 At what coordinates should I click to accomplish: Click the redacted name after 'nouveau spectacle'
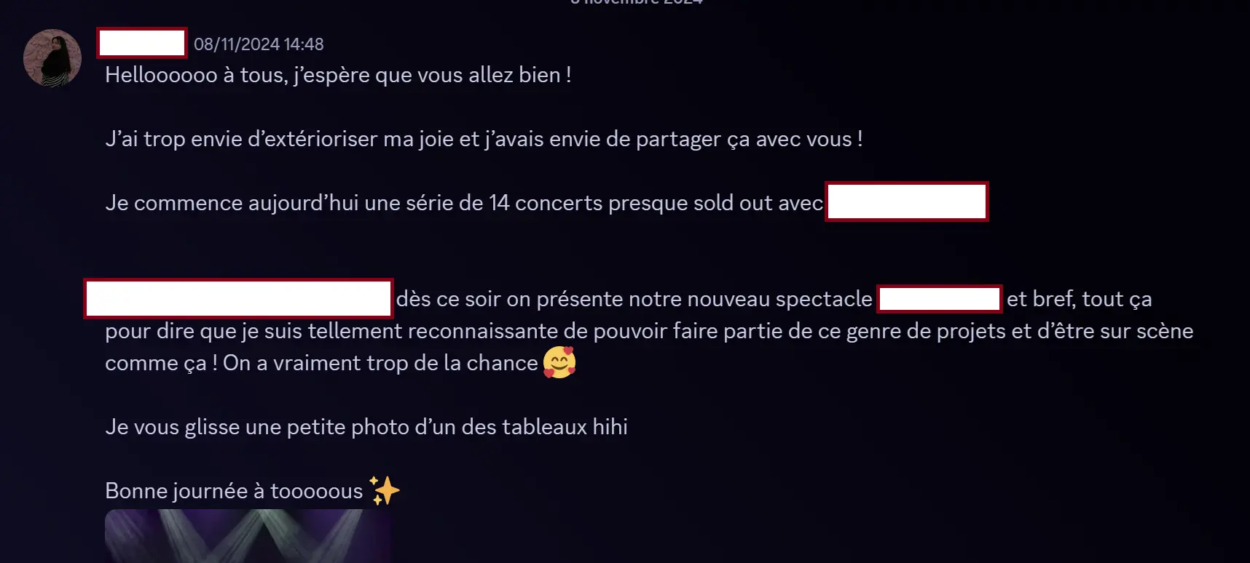(x=939, y=299)
